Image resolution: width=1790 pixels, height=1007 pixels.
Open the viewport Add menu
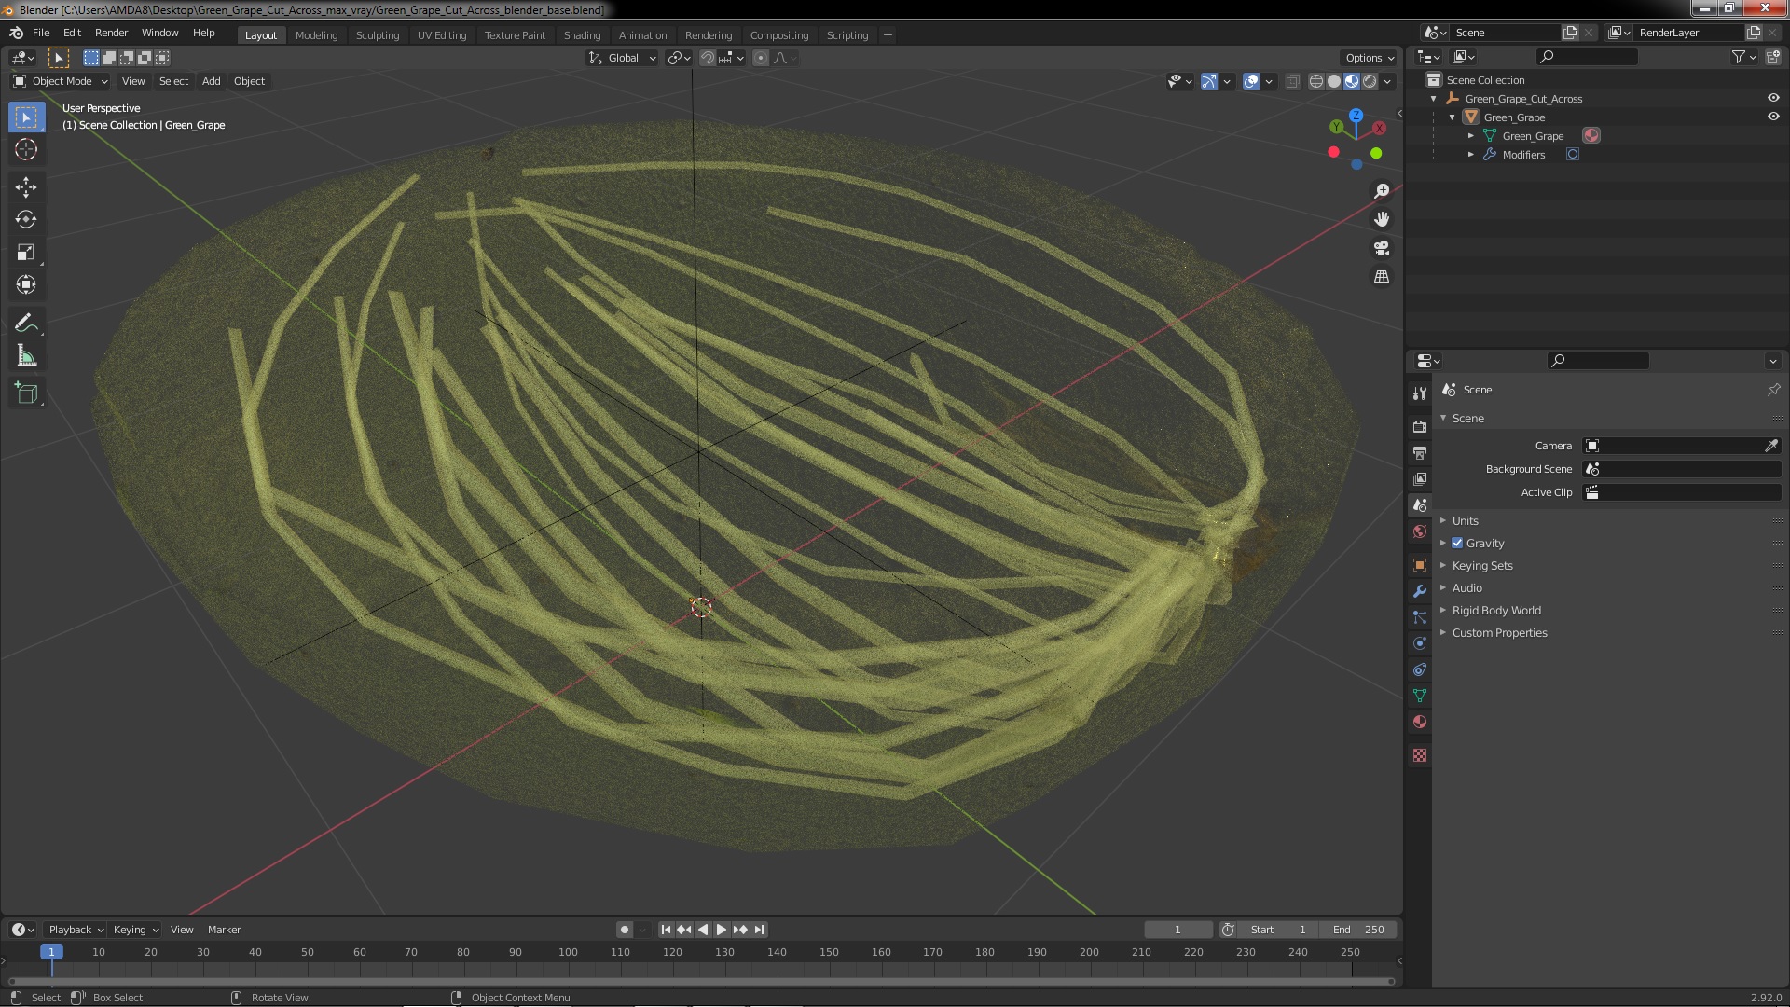(x=212, y=81)
